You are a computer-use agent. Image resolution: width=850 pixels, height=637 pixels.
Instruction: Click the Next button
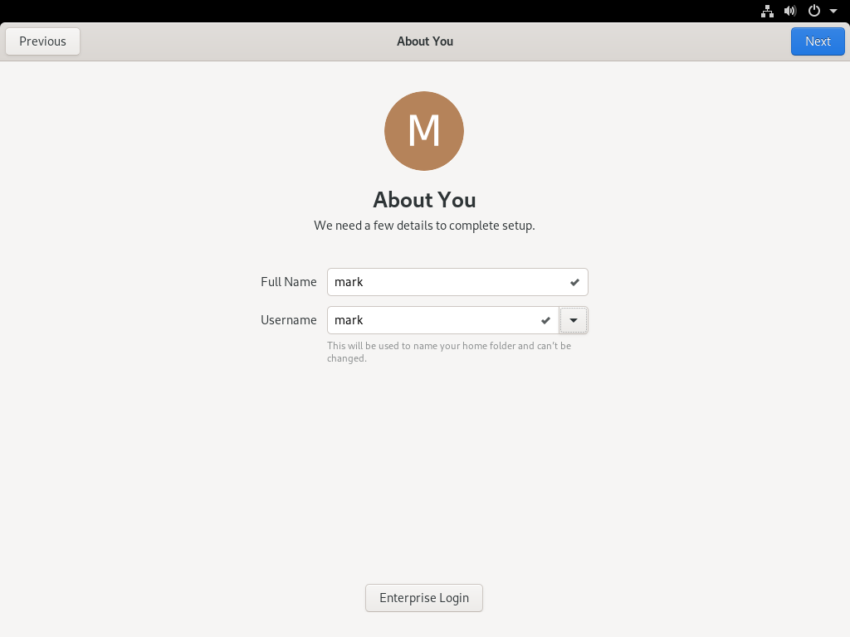pos(818,41)
